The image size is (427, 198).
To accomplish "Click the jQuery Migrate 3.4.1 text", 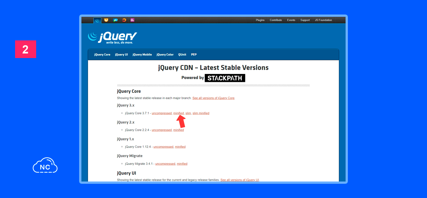I will (x=139, y=164).
